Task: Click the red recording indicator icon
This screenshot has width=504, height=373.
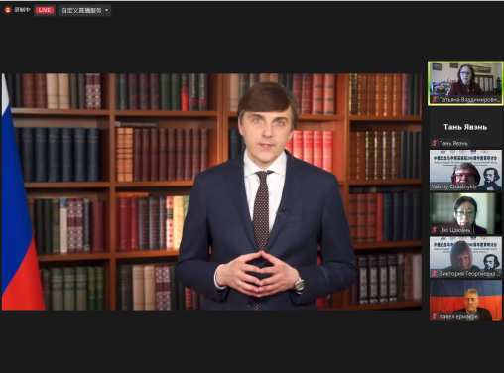Action: (8, 10)
